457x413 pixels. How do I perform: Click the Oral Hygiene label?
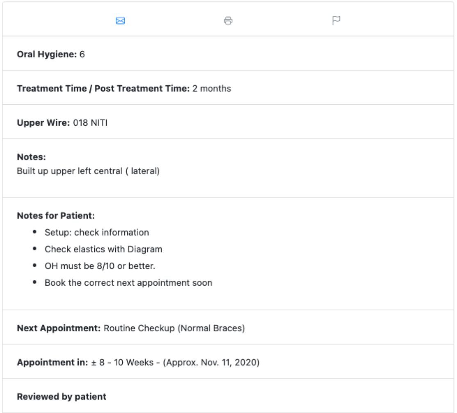(x=47, y=54)
